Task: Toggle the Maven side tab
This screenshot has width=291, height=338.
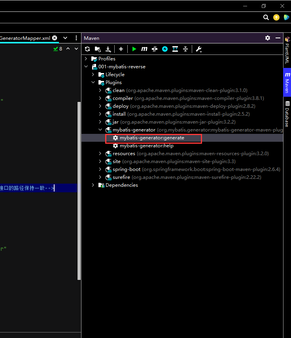Action: click(x=287, y=83)
